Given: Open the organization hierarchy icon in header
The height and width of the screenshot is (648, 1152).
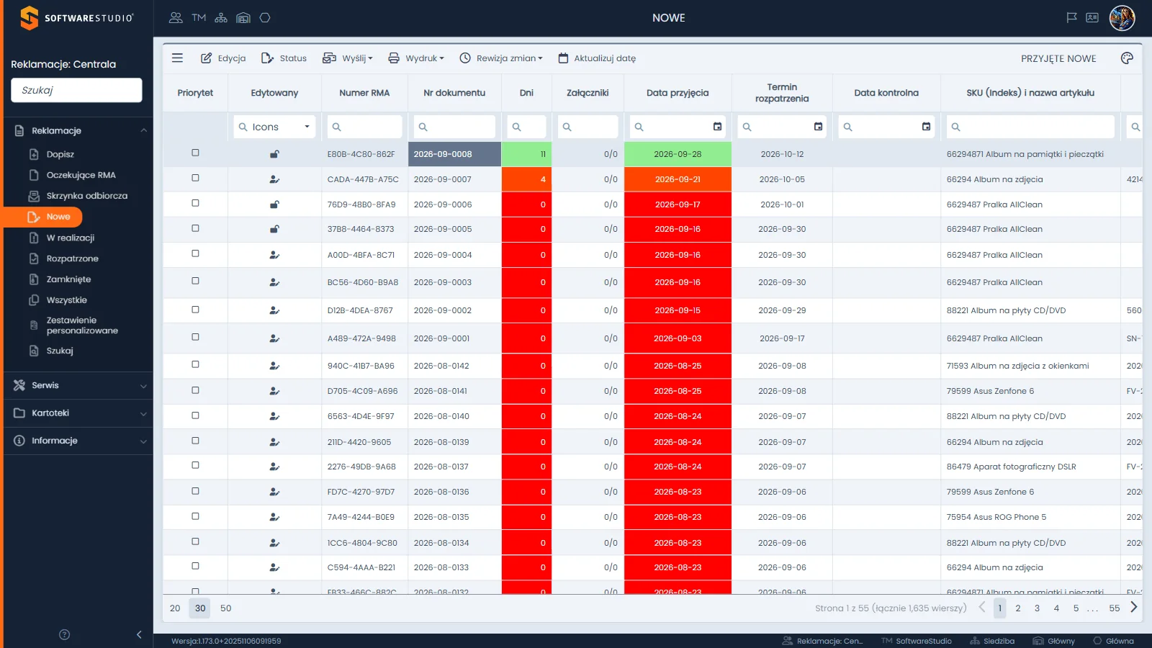Looking at the screenshot, I should tap(221, 18).
